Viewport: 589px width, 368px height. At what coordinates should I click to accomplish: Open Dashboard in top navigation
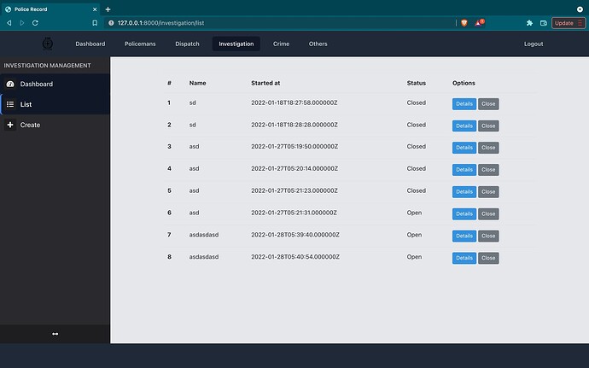point(90,44)
